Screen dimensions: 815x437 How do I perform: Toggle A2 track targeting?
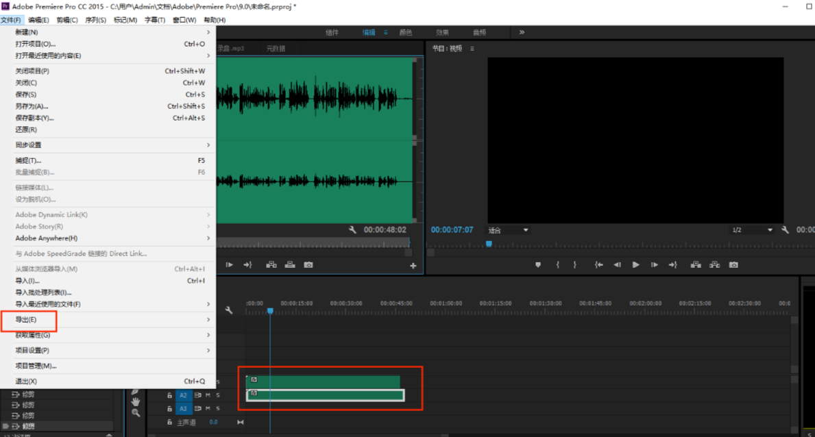(183, 395)
